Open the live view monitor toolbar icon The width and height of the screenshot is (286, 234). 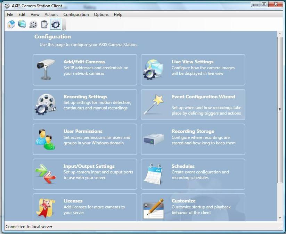tap(22, 24)
